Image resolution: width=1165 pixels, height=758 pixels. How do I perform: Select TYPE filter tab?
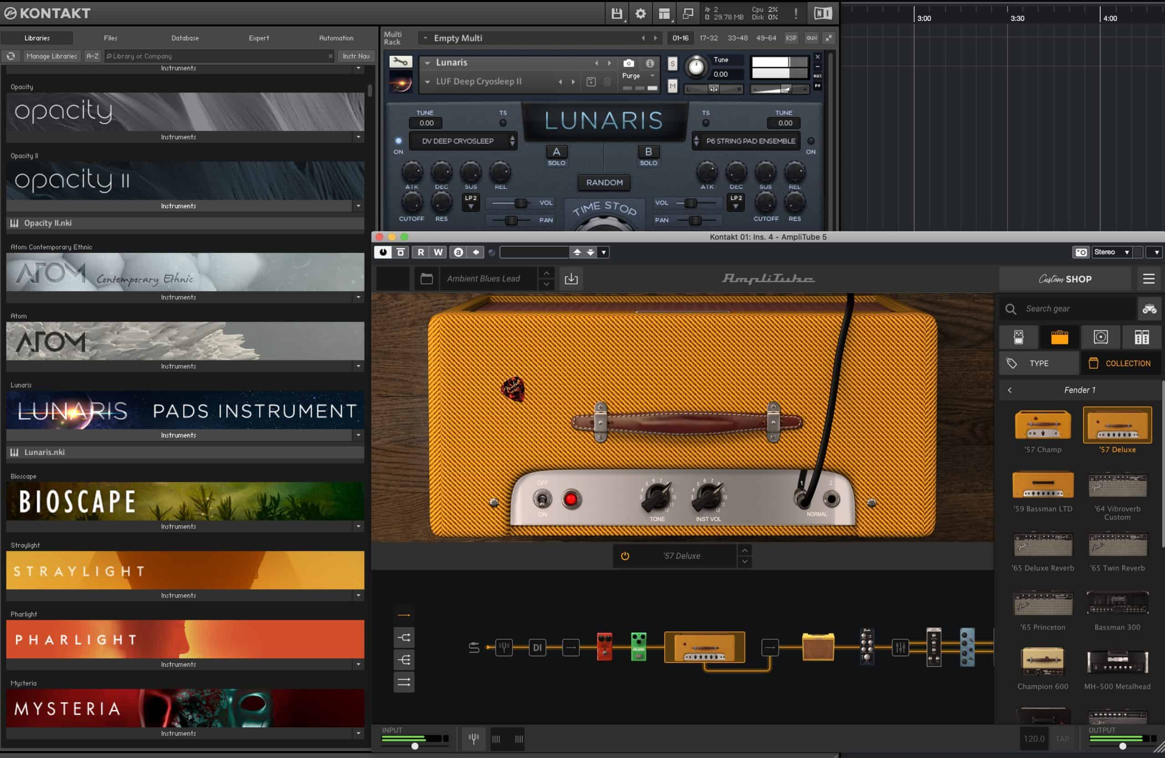coord(1038,363)
